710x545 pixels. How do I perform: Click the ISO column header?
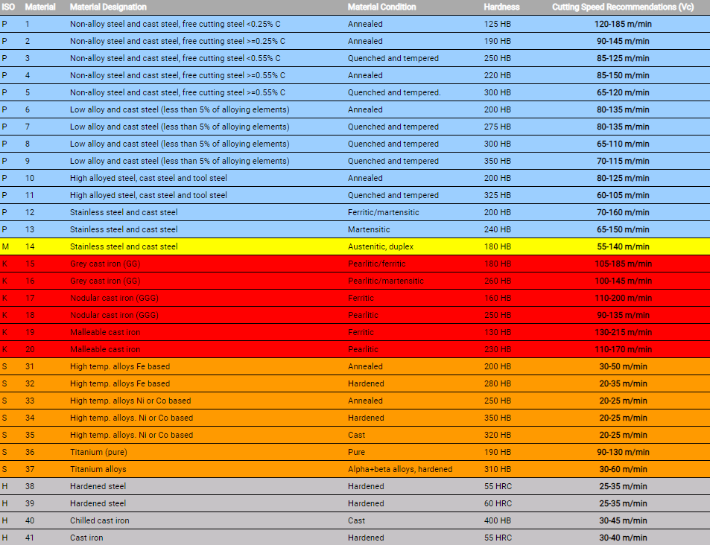(x=8, y=7)
